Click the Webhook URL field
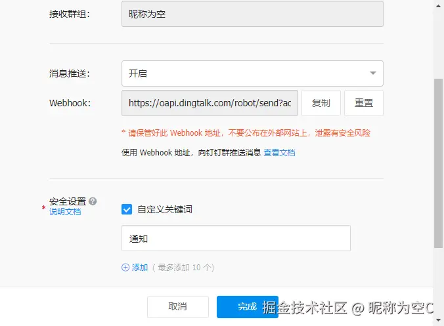This screenshot has width=444, height=326. tap(210, 103)
